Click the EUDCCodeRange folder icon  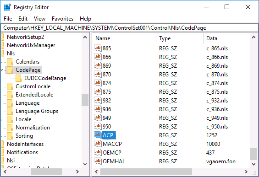[x=18, y=78]
